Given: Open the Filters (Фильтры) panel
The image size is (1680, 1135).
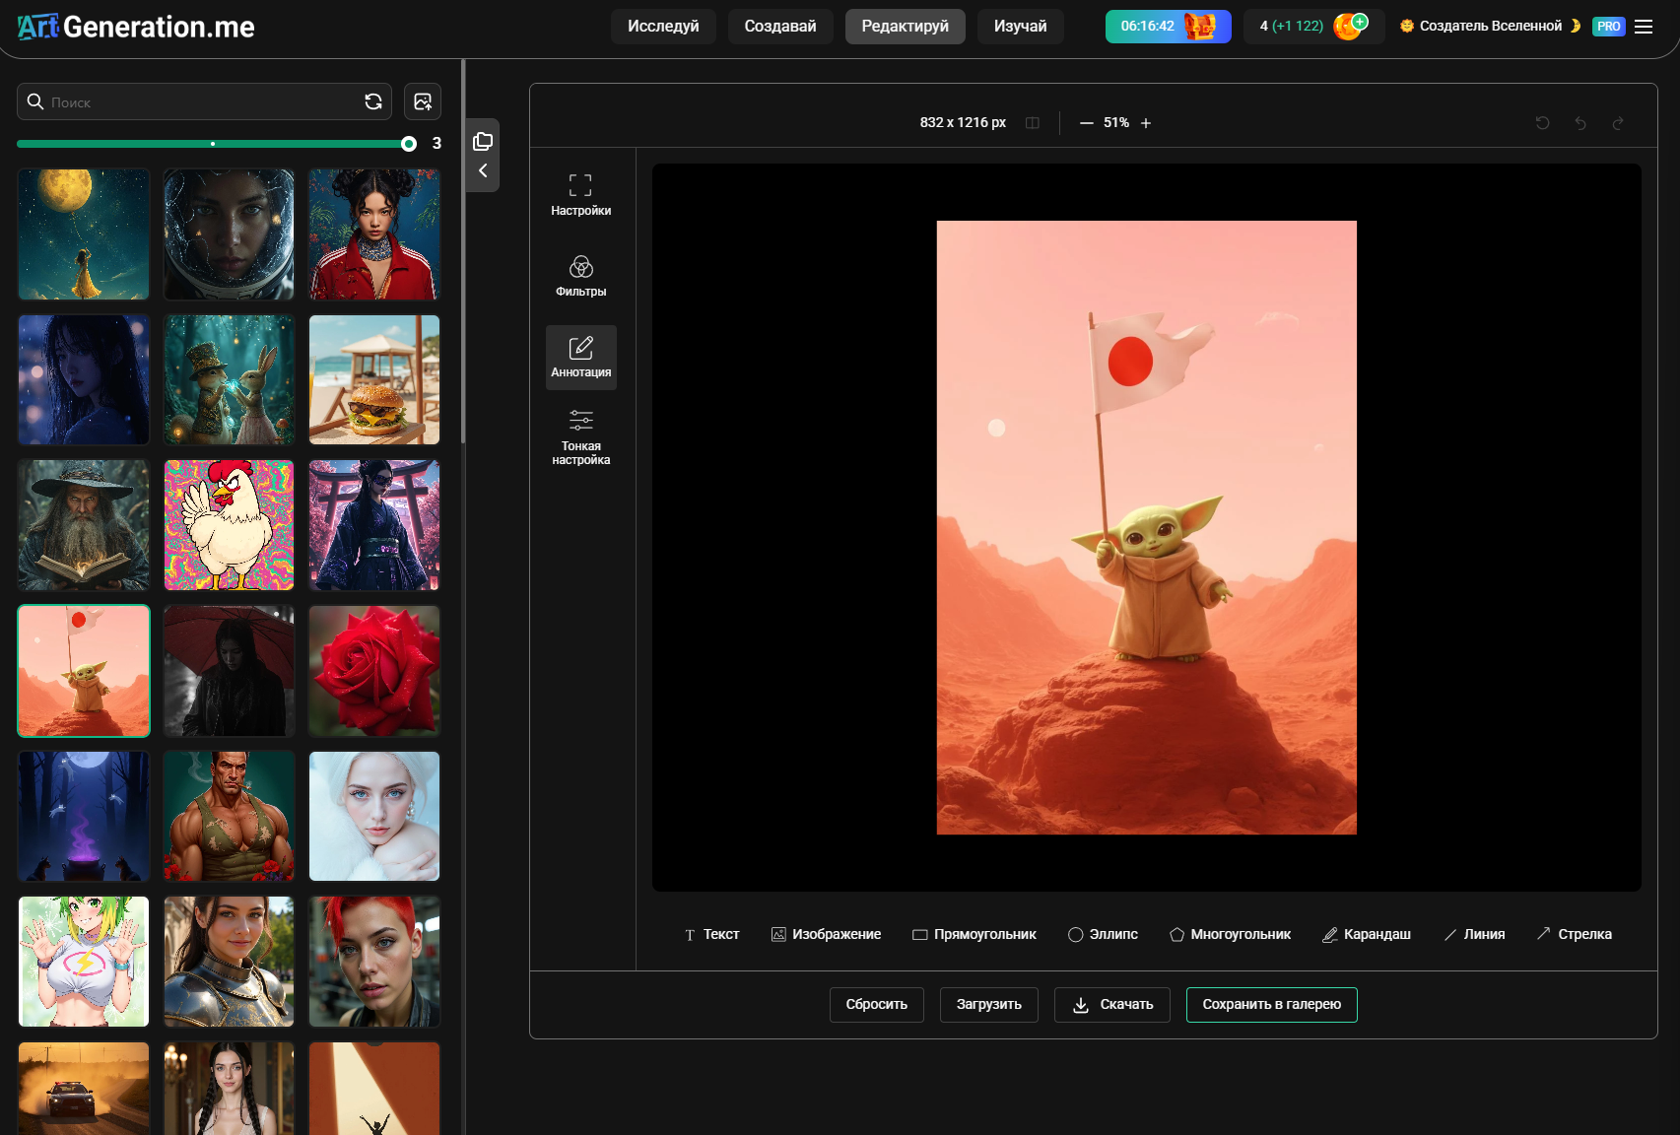Looking at the screenshot, I should click(x=580, y=276).
